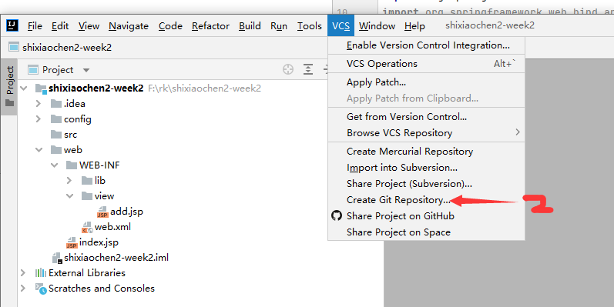
Task: Open the Project view dropdown arrow
Action: (x=86, y=70)
